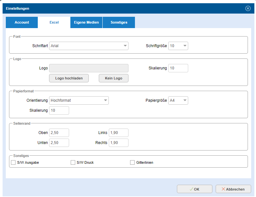Close the Einstellungen dialog with X icon
The height and width of the screenshot is (197, 256).
pyautogui.click(x=248, y=8)
